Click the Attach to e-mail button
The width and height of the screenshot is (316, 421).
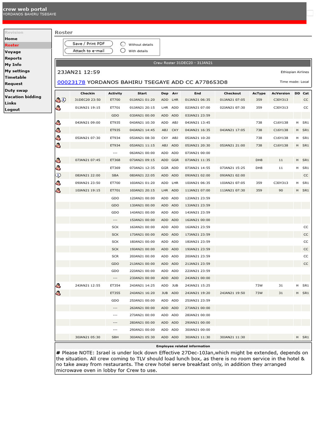tap(88, 51)
